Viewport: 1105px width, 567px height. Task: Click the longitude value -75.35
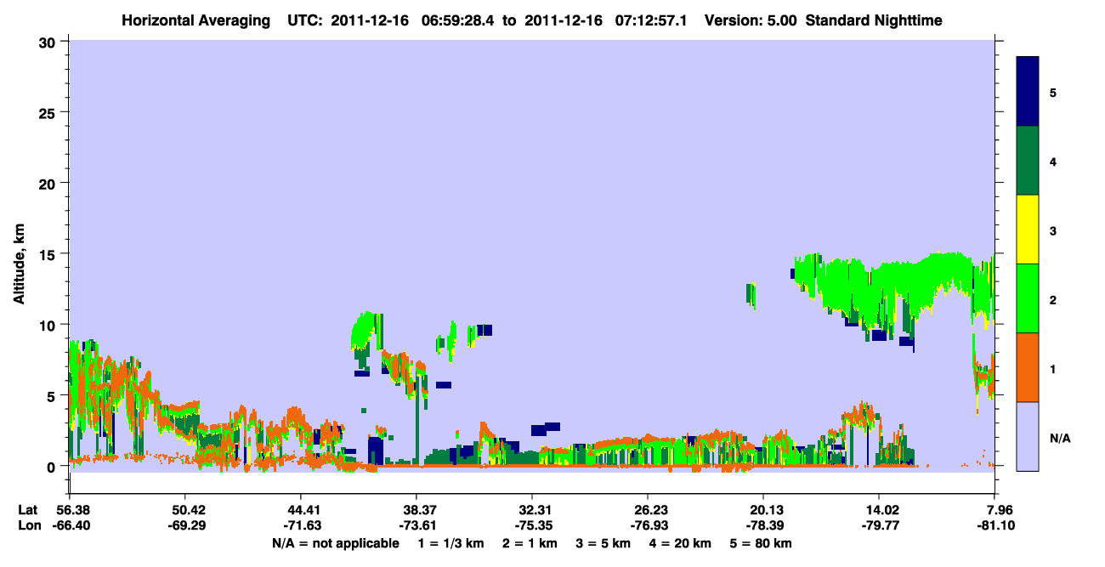point(532,525)
